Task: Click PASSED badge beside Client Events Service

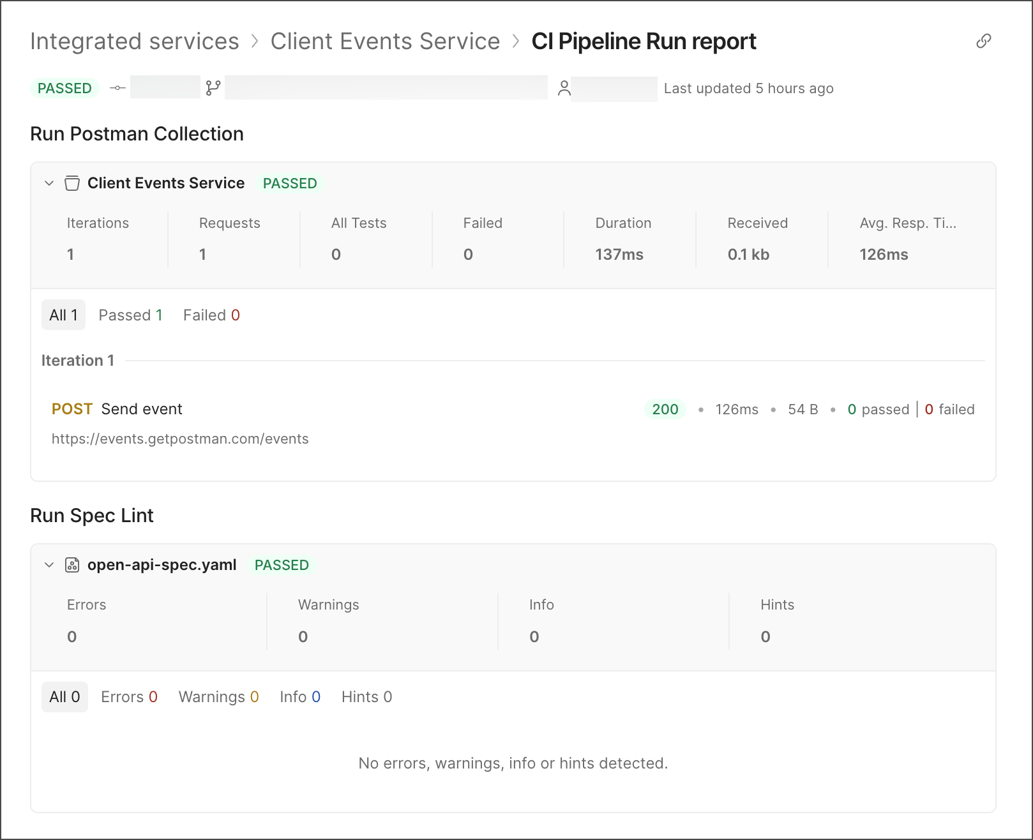Action: tap(290, 183)
